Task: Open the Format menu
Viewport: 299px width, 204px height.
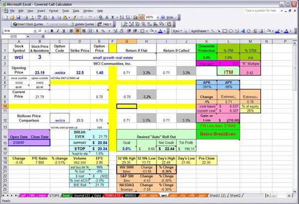Action: (53, 11)
